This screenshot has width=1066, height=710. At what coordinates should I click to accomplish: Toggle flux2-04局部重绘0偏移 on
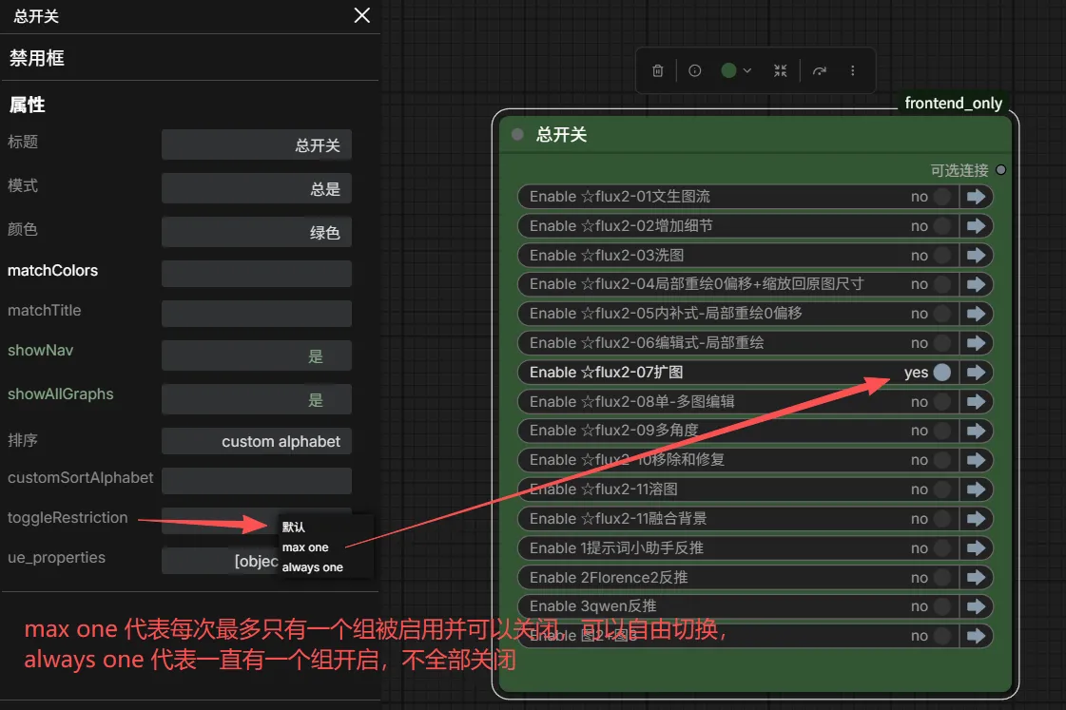pyautogui.click(x=941, y=284)
